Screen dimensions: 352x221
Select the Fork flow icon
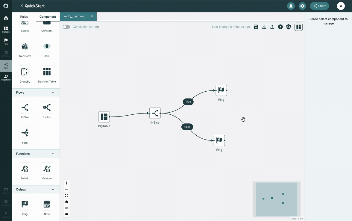click(25, 133)
